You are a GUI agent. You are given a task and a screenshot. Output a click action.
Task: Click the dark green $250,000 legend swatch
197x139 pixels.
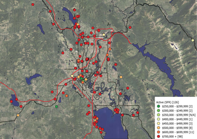[x=159, y=107]
